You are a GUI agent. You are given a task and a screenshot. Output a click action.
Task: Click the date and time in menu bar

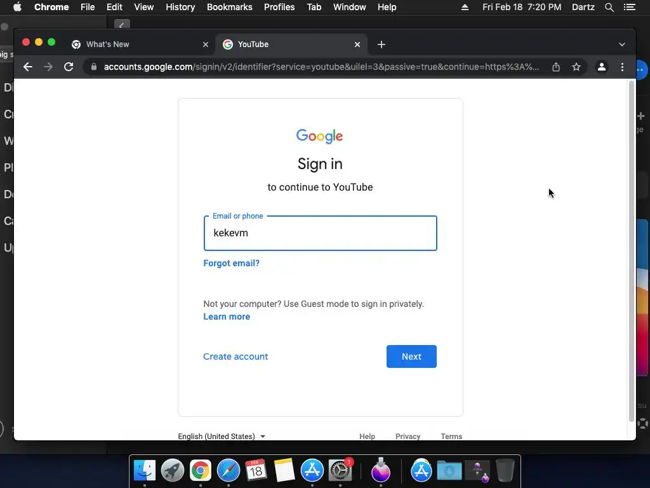[x=522, y=7]
